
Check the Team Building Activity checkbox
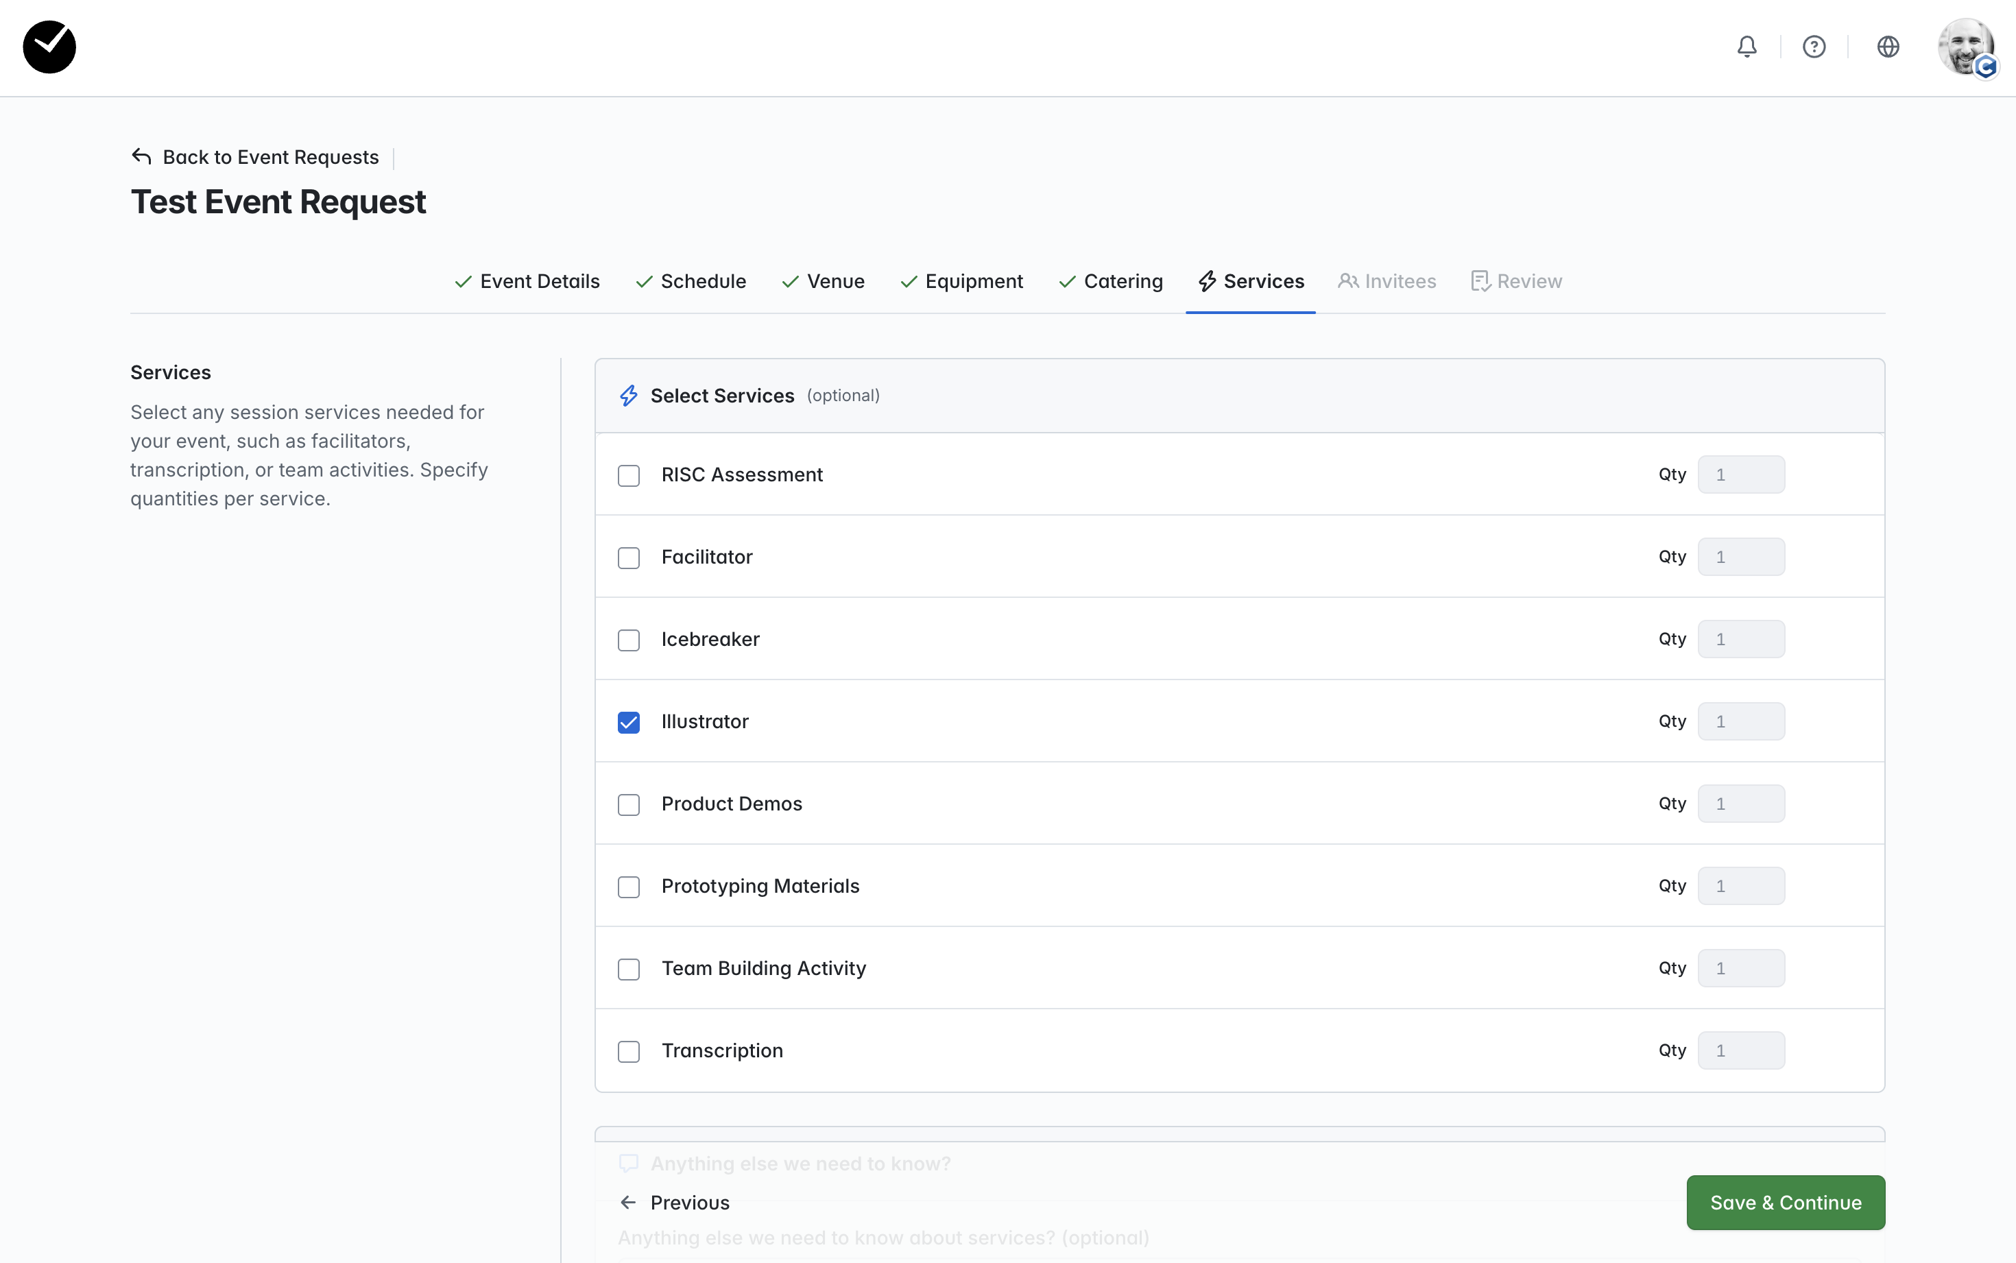[629, 969]
